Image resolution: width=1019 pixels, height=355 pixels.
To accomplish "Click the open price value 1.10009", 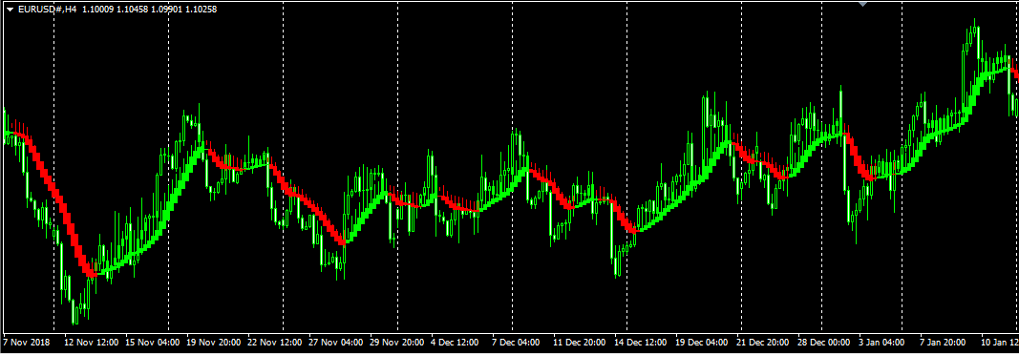I will 98,10.
